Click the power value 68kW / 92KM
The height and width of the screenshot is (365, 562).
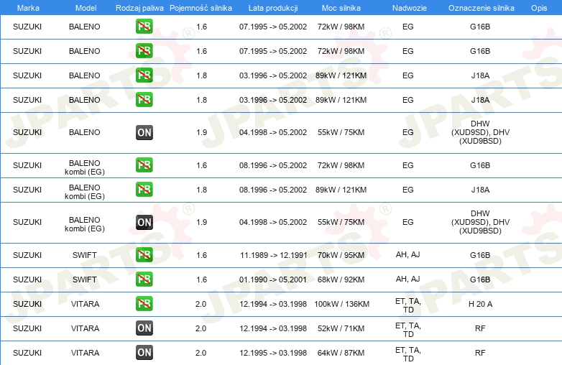[x=341, y=279]
